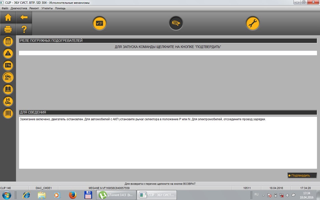This screenshot has height=200, width=320.
Task: Open Action Center flag tray icon
Action: [269, 195]
